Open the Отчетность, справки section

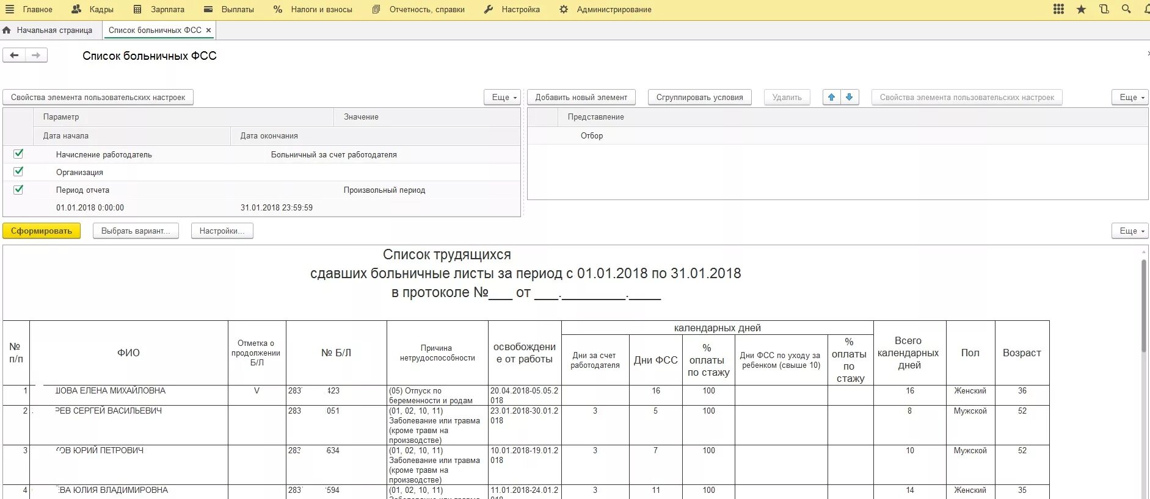418,9
